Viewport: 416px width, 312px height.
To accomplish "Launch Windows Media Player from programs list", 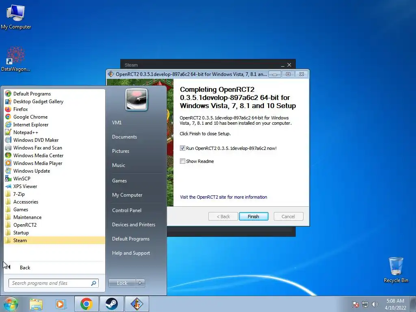I will (x=38, y=163).
